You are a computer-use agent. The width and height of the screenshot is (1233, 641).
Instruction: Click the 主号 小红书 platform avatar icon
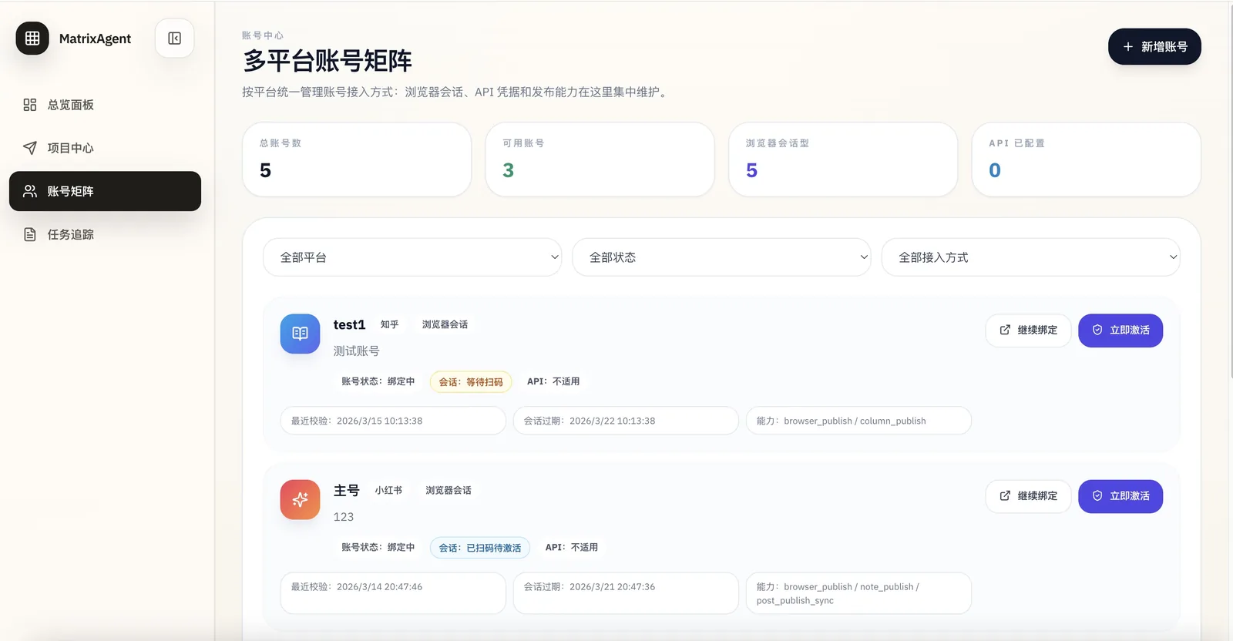click(x=300, y=499)
